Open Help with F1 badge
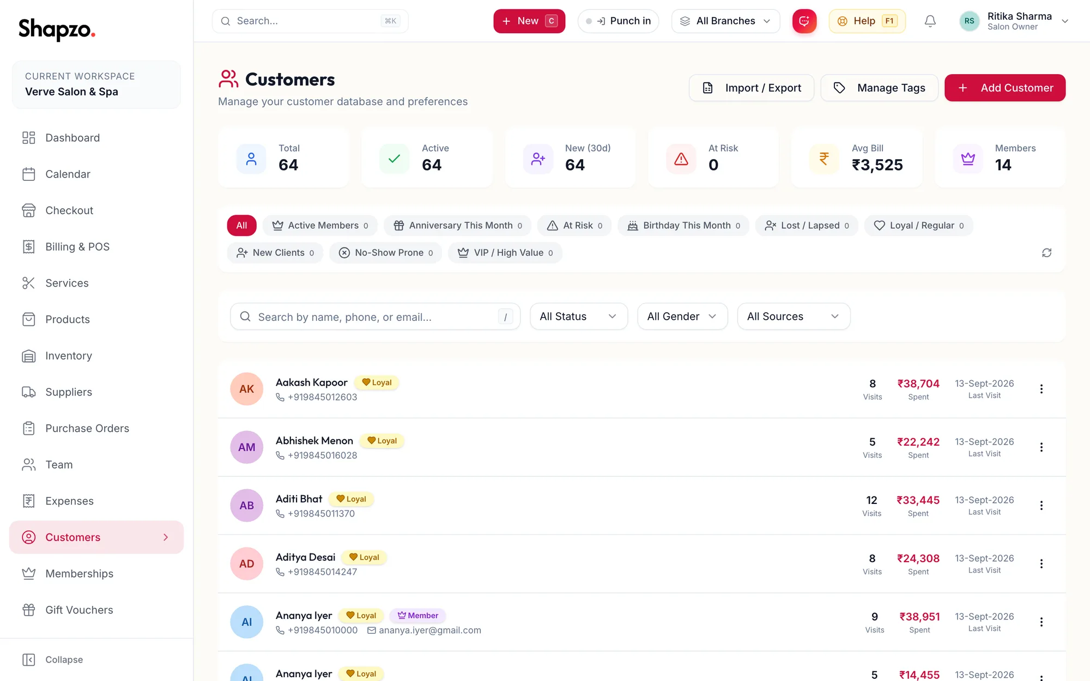This screenshot has width=1090, height=681. (867, 21)
